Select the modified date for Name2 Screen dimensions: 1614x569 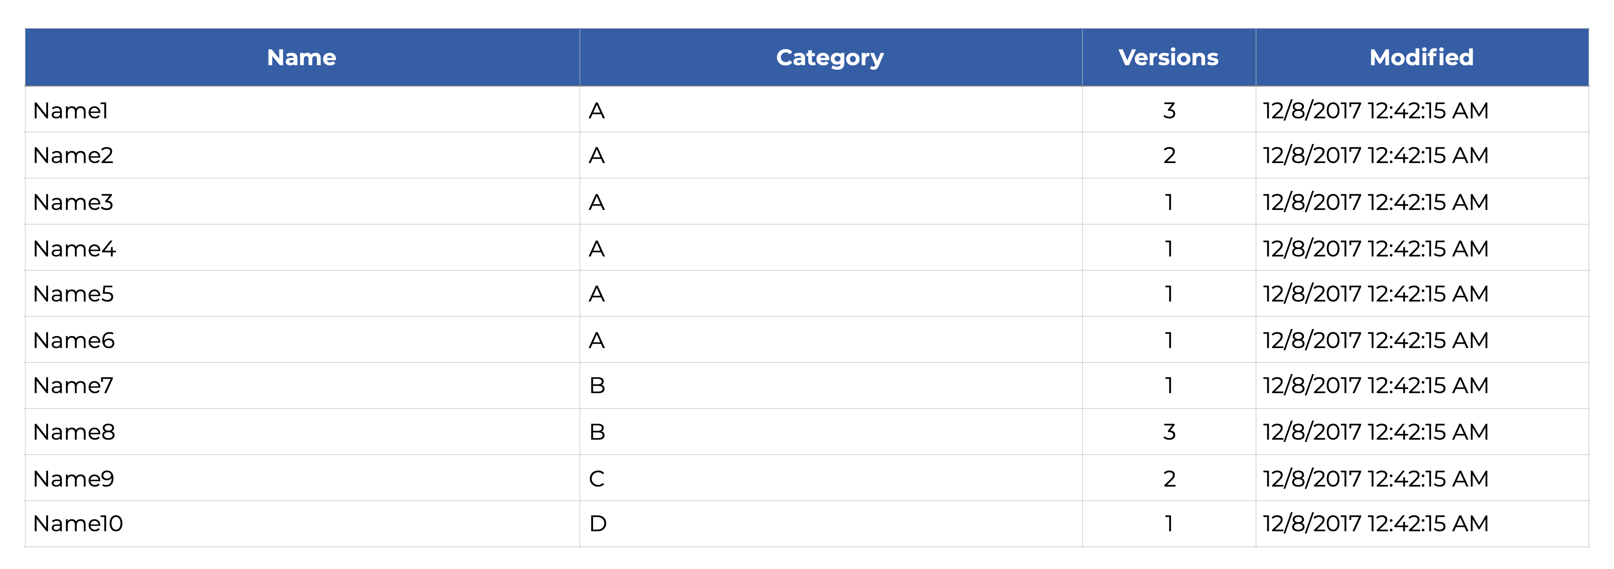(x=1375, y=155)
